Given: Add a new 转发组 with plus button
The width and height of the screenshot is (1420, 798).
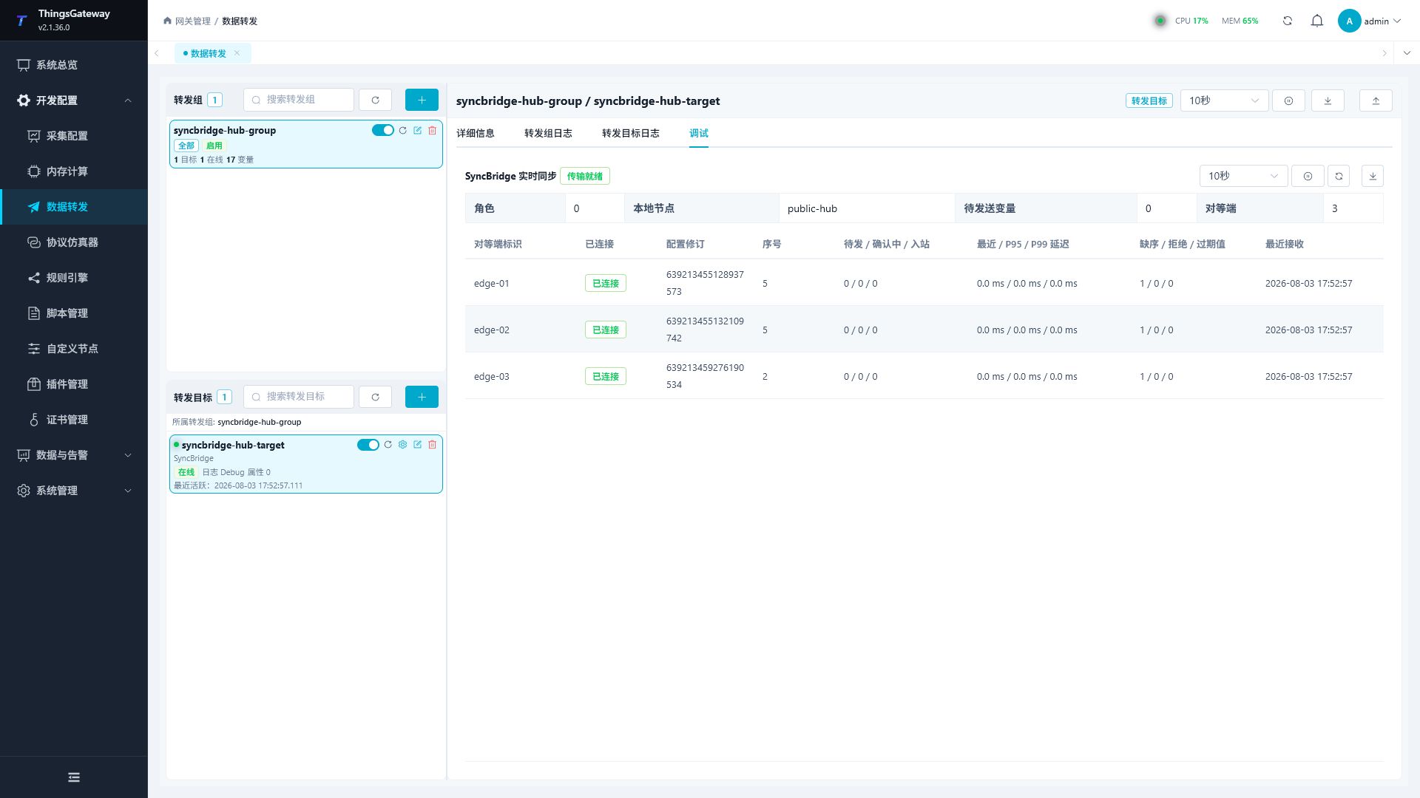Looking at the screenshot, I should (422, 100).
